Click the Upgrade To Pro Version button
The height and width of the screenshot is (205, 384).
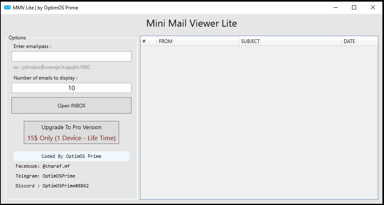[71, 132]
